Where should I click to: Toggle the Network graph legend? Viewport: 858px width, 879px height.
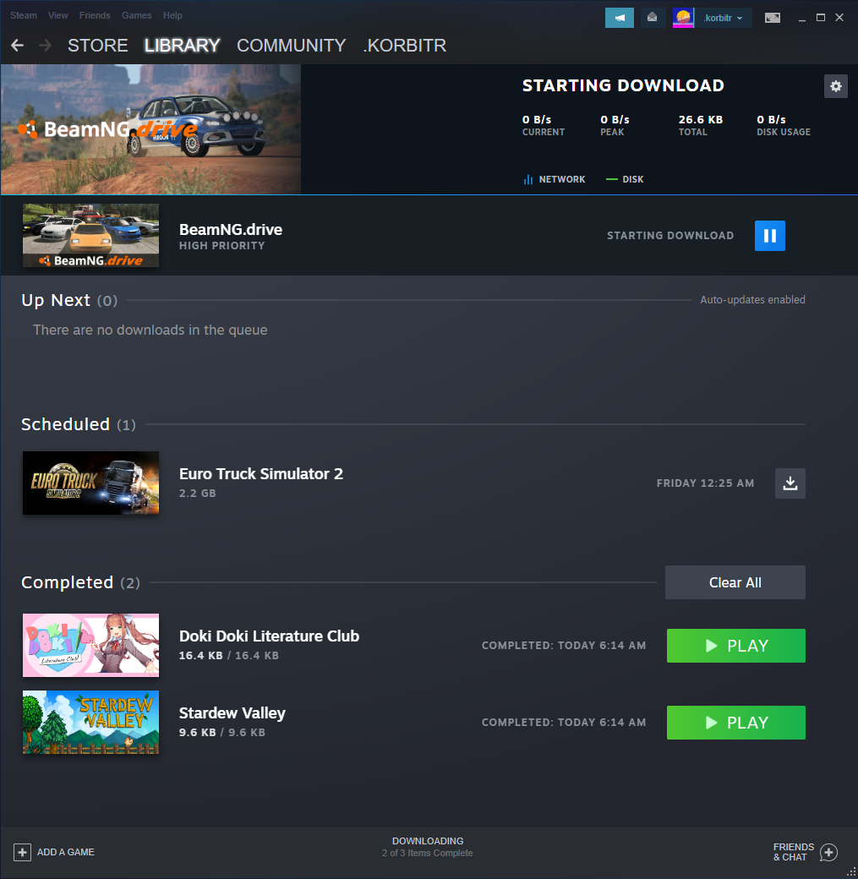click(x=554, y=179)
